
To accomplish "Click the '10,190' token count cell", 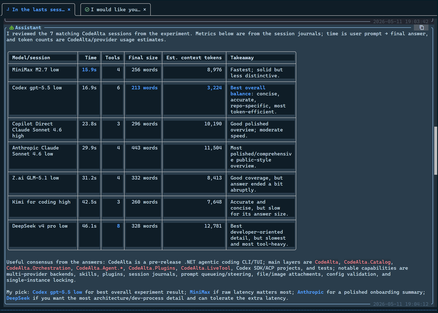I will click(x=213, y=124).
